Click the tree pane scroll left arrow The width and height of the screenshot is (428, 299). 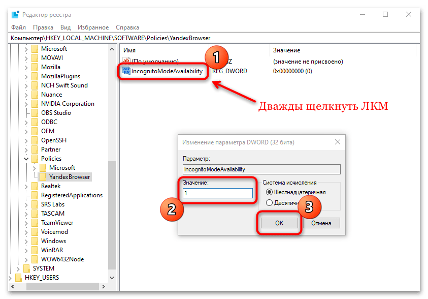pos(13,286)
